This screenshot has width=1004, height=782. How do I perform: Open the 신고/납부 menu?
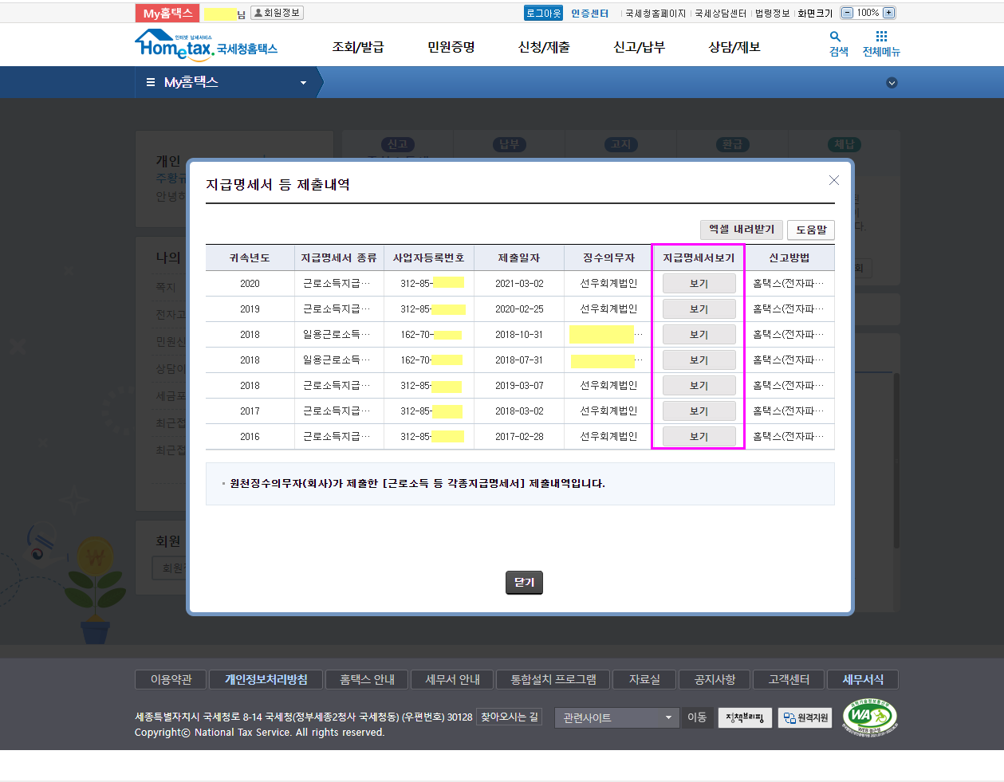[x=639, y=47]
